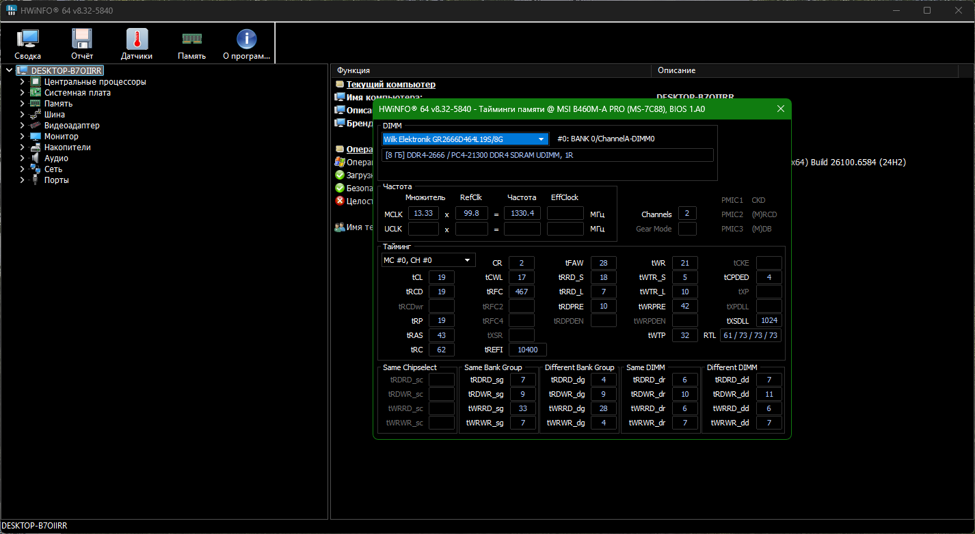Select the Видеоадаптер tree icon
This screenshot has width=975, height=534.
pyautogui.click(x=36, y=126)
